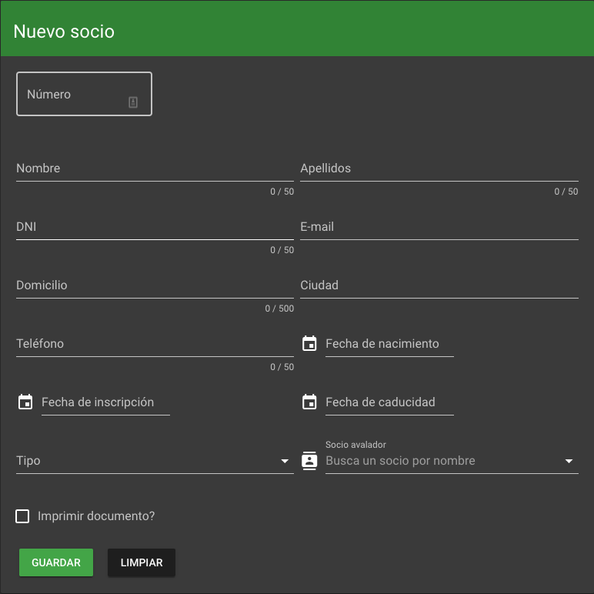
Task: Clear the form with the LIMPIAR button
Action: pyautogui.click(x=142, y=562)
